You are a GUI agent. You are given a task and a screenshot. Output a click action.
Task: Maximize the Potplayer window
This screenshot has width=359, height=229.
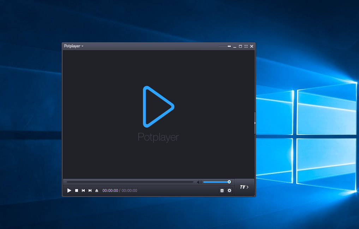tap(240, 46)
